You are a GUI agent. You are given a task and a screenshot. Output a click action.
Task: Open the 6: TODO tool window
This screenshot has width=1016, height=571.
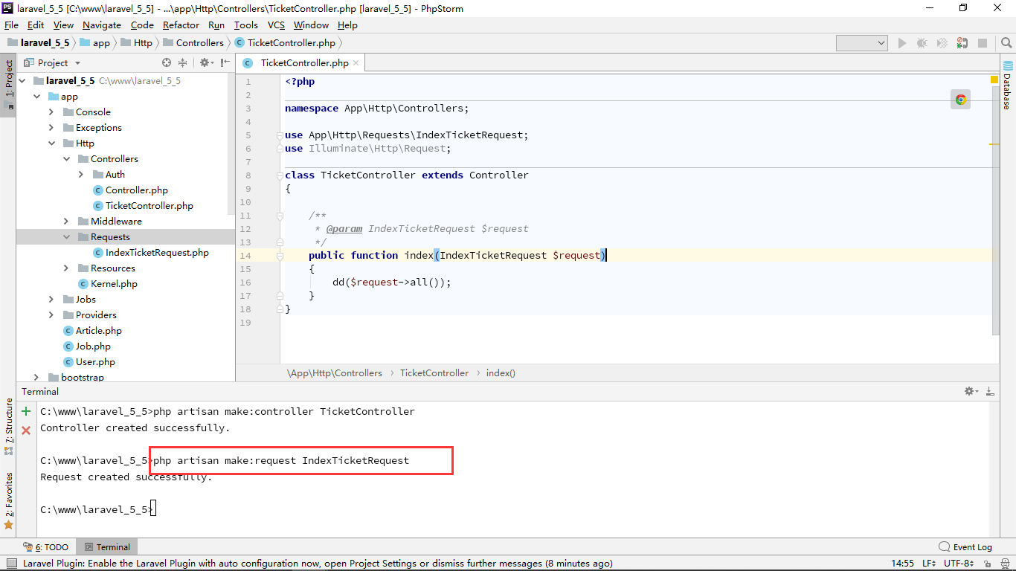pyautogui.click(x=45, y=547)
